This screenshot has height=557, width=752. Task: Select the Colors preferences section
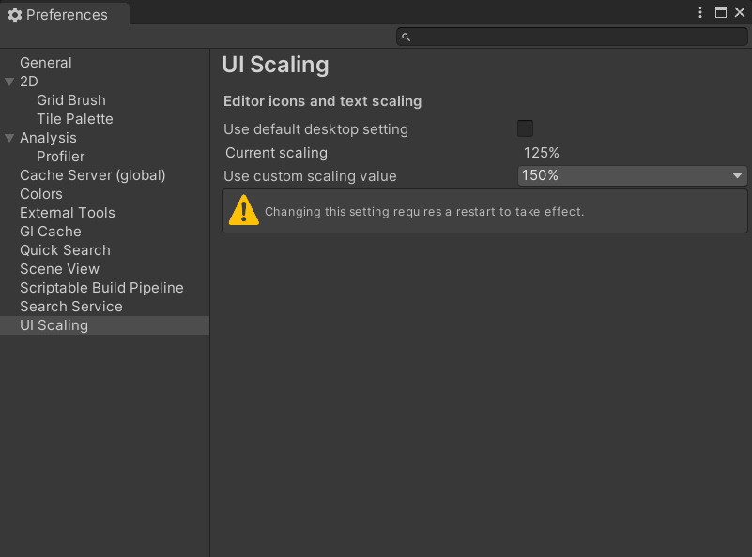coord(41,194)
